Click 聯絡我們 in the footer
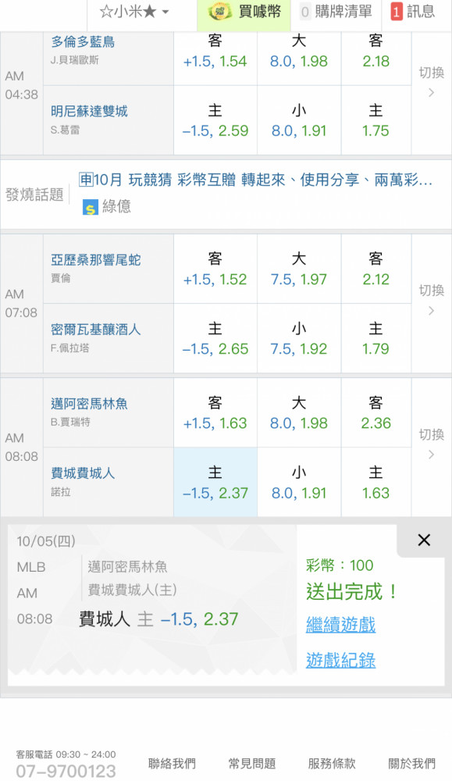Viewport: 452px width, 781px height. tap(172, 763)
